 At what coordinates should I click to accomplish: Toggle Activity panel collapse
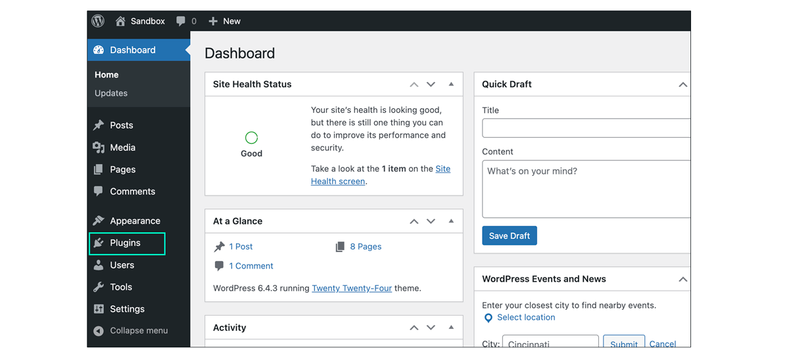tap(451, 327)
